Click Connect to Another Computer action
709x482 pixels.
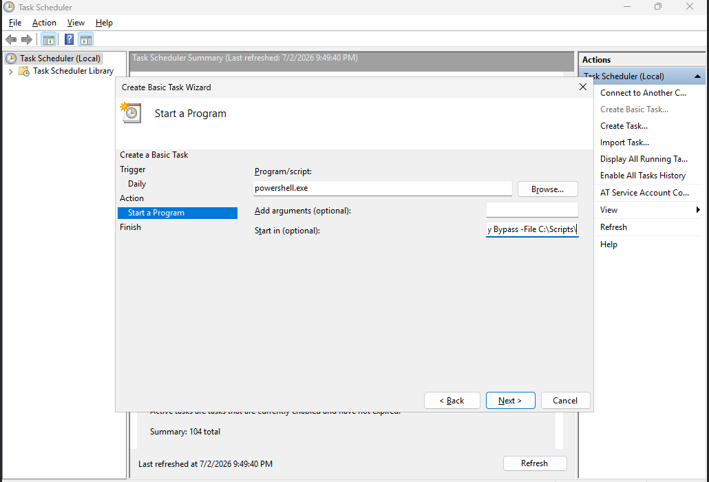643,93
